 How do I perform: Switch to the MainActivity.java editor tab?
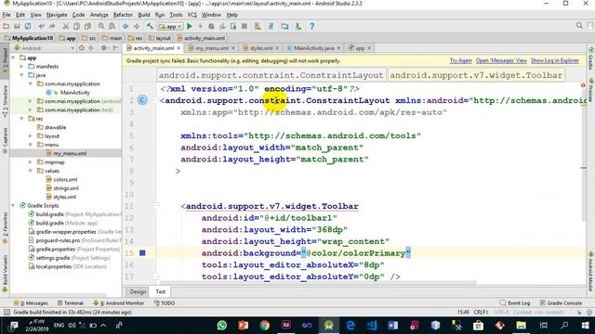click(x=313, y=48)
